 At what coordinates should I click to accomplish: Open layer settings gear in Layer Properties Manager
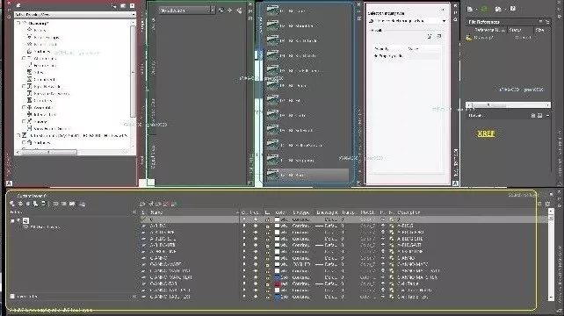[x=547, y=204]
